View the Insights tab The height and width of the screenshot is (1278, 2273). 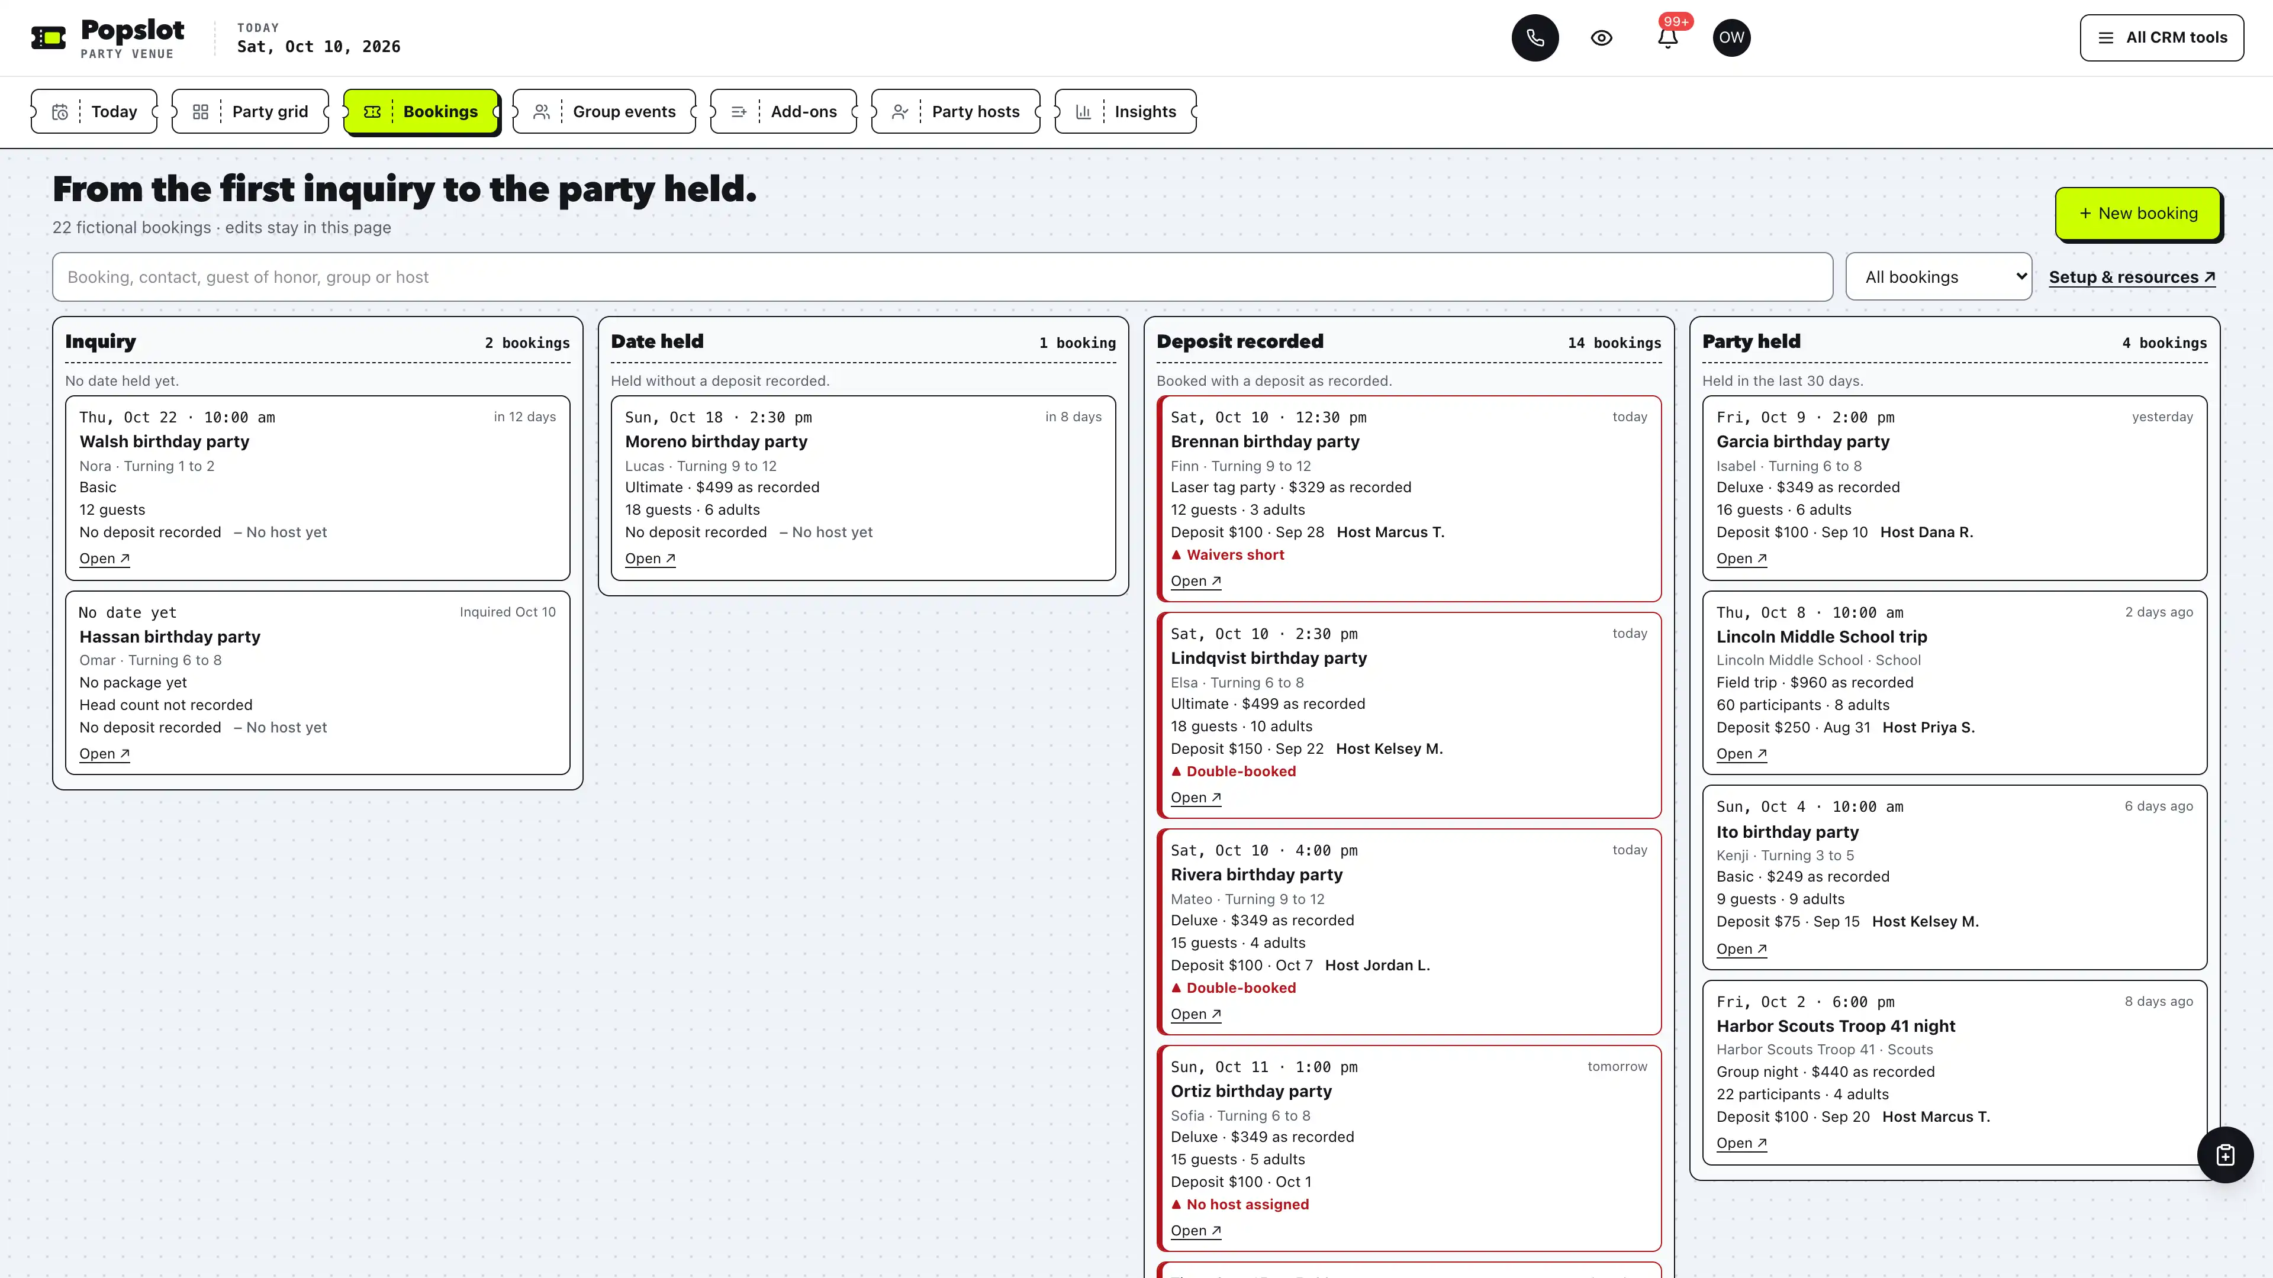[1126, 111]
